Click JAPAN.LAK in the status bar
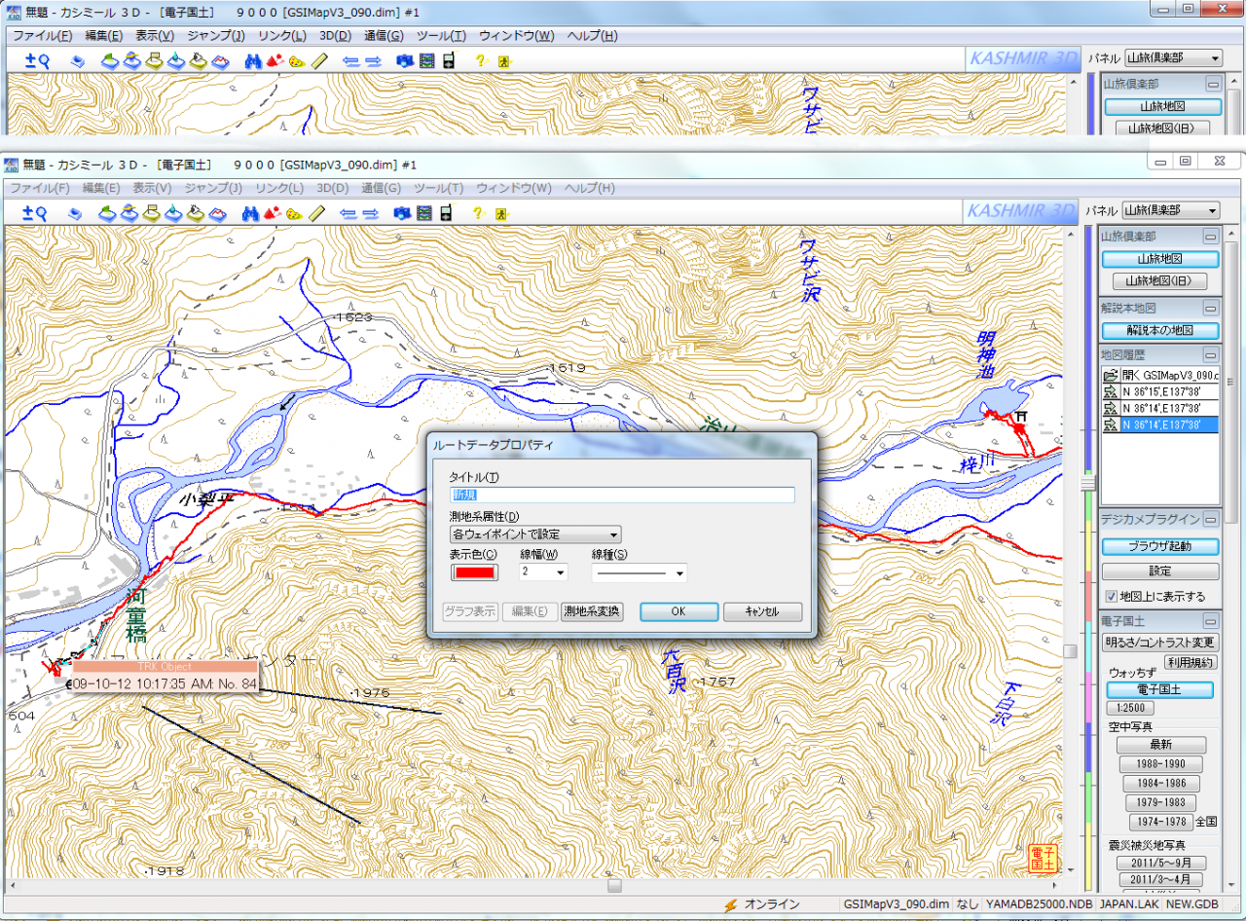The image size is (1246, 921). tap(1127, 904)
